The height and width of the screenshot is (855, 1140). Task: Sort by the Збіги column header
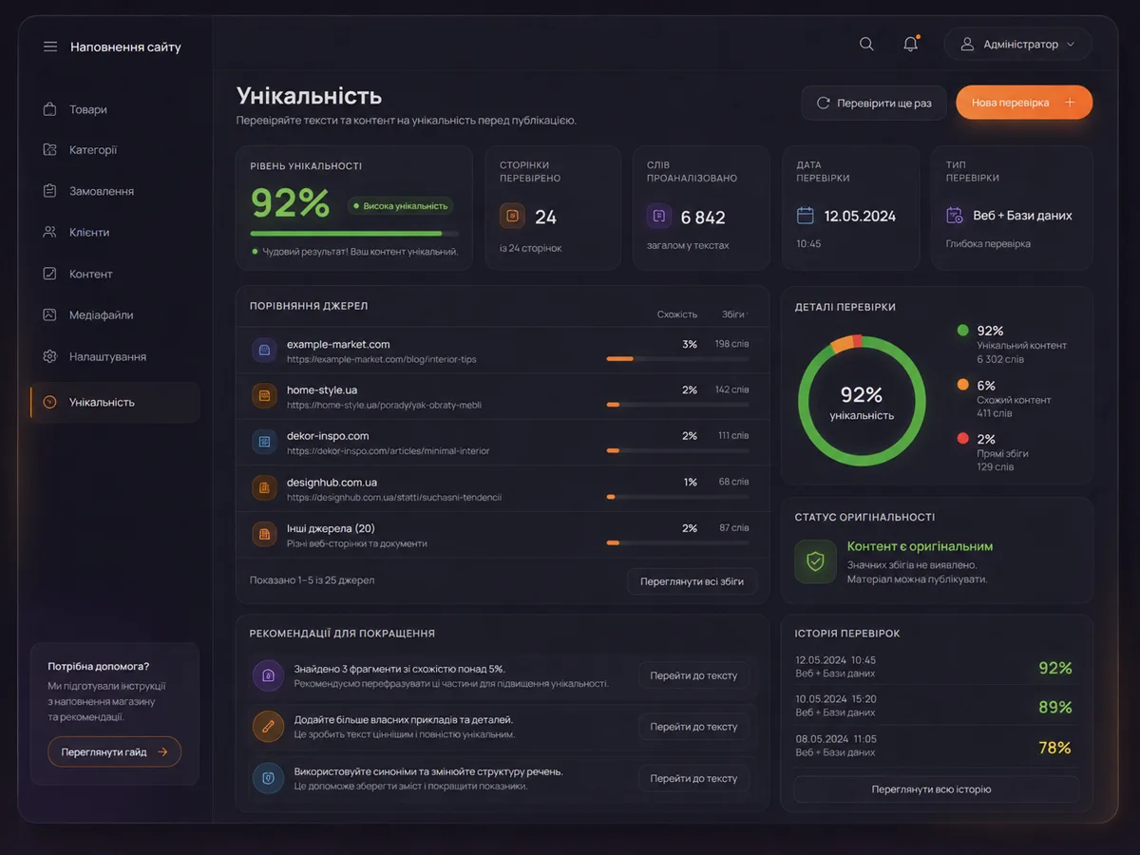tap(734, 314)
